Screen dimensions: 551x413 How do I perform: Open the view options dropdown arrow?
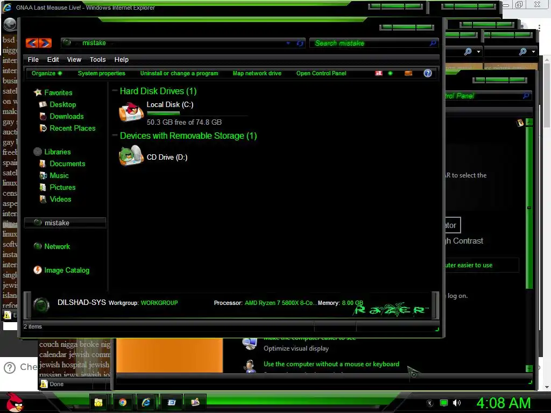point(390,73)
